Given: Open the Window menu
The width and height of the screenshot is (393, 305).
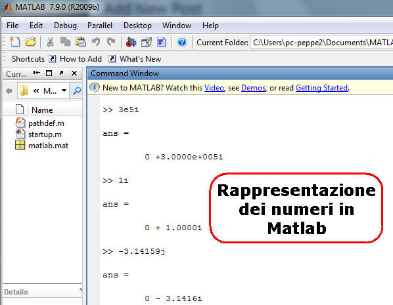Looking at the screenshot, I should 177,26.
